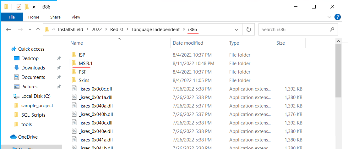Go back with the Back arrow
This screenshot has width=348, height=149.
(x=8, y=30)
